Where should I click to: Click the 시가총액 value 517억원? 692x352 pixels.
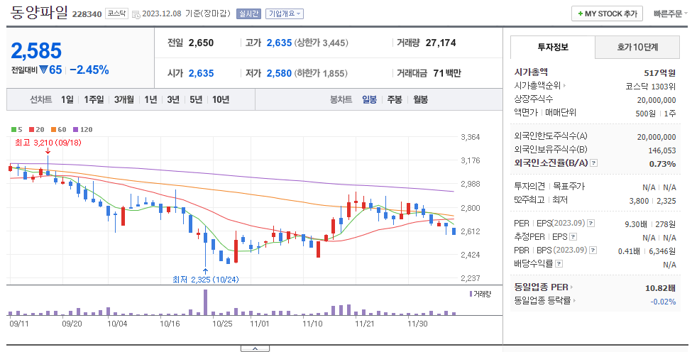(x=660, y=73)
